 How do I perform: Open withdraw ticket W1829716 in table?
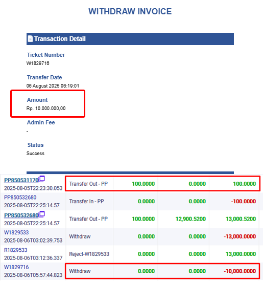[x=16, y=267]
